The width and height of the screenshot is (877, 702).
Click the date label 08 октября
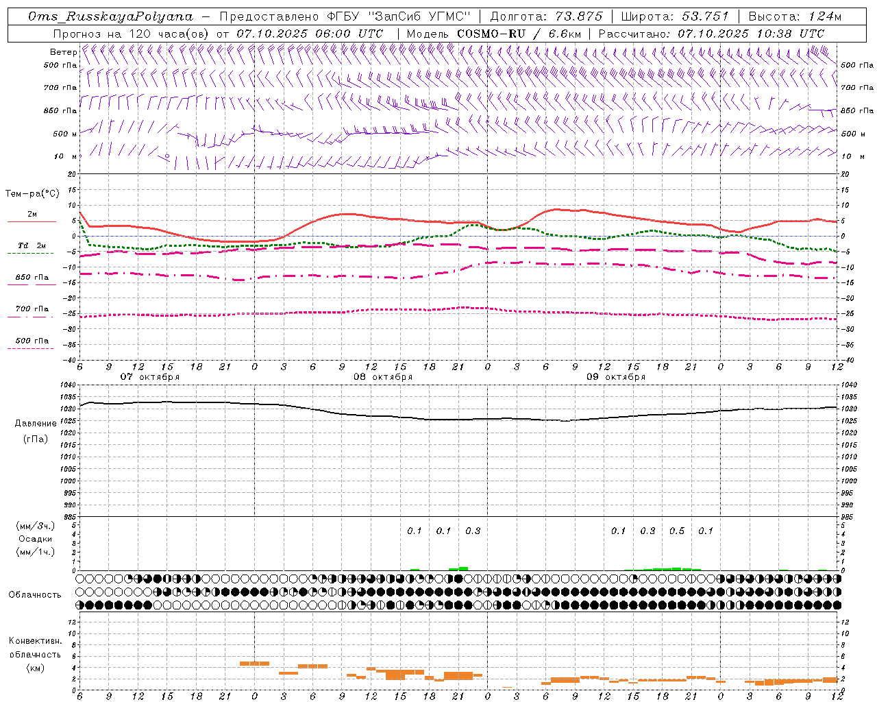point(383,377)
